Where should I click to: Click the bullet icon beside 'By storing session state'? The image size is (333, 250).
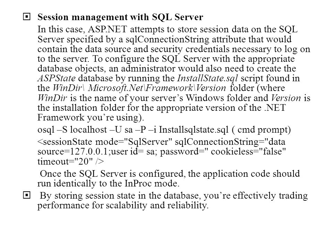point(27,195)
